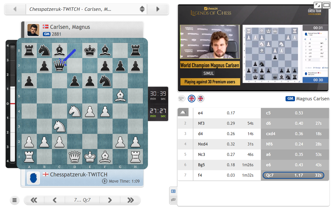Viewport: 333px width, 211px height.
Task: Collapse the move list with the up arrow
Action: point(183,112)
